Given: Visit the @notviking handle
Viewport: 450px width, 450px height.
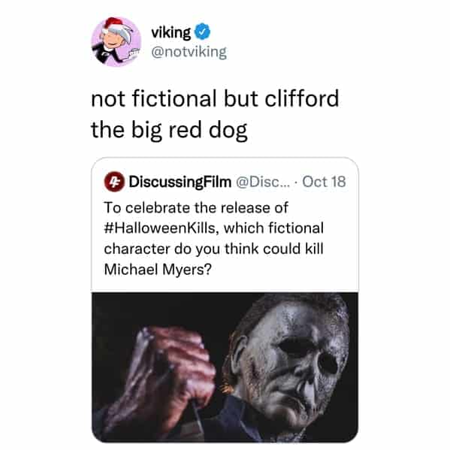Looking at the screenshot, I should (x=189, y=53).
